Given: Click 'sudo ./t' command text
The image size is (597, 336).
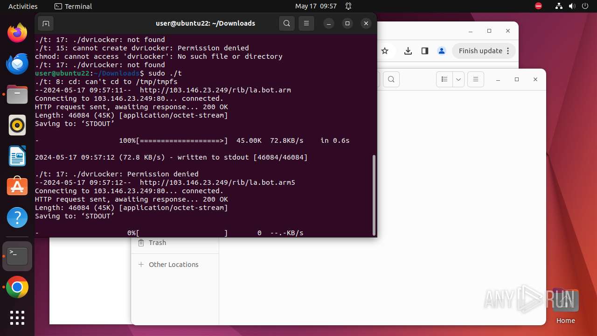Looking at the screenshot, I should click(165, 73).
